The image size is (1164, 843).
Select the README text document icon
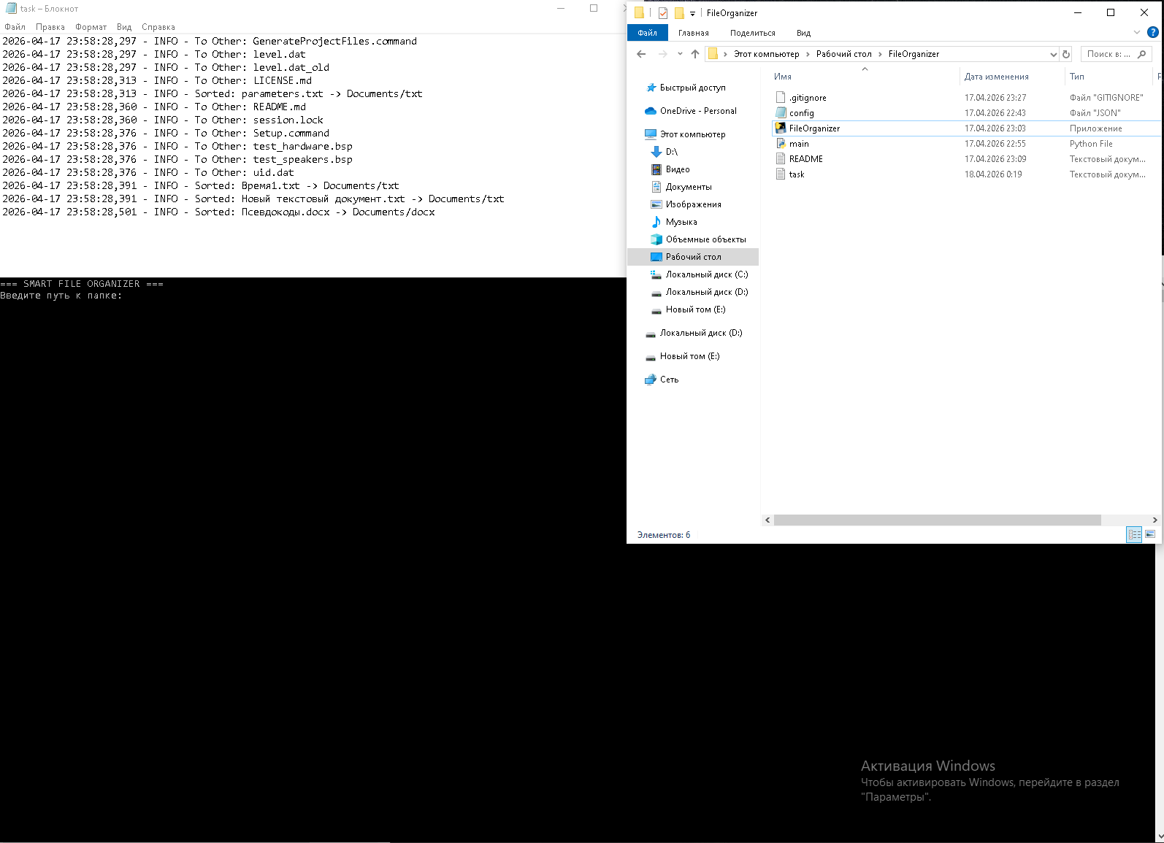coord(781,159)
